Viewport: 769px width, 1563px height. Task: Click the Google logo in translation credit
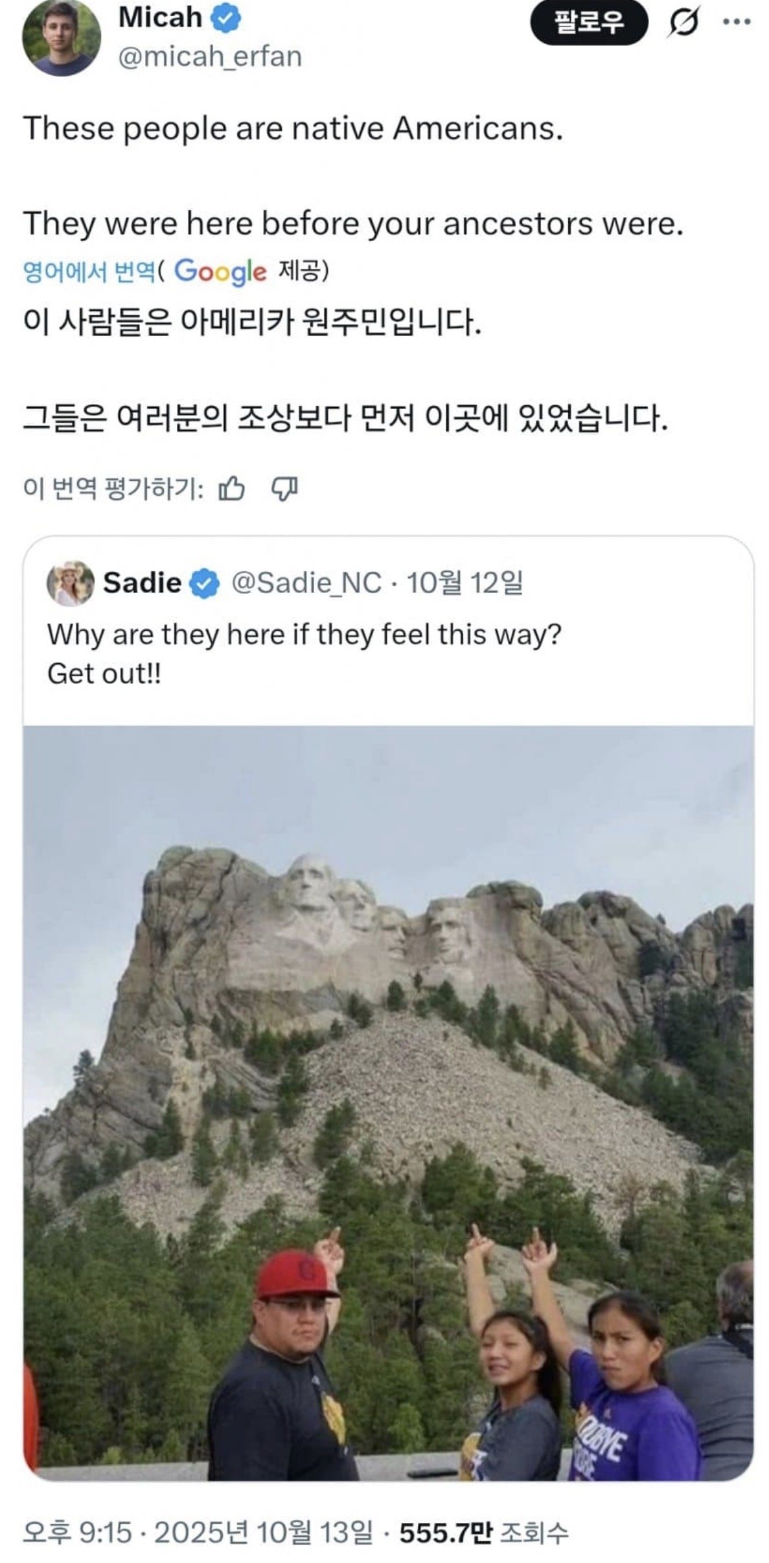pyautogui.click(x=220, y=271)
